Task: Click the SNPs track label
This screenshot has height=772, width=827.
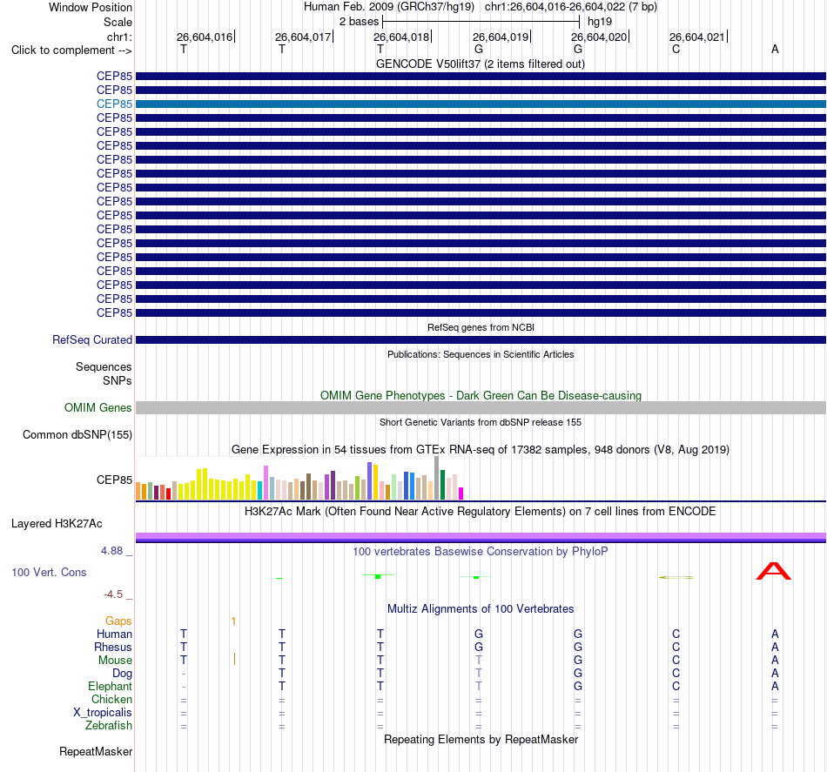Action: (x=118, y=380)
